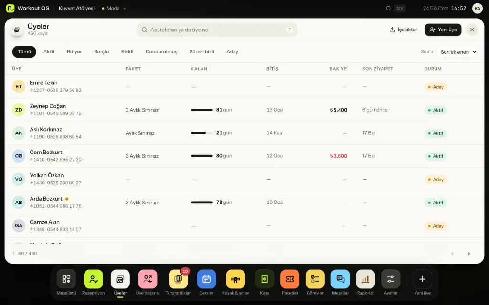This screenshot has height=305, width=489.
Task: Open the global search magnifier icon
Action: pos(388,9)
